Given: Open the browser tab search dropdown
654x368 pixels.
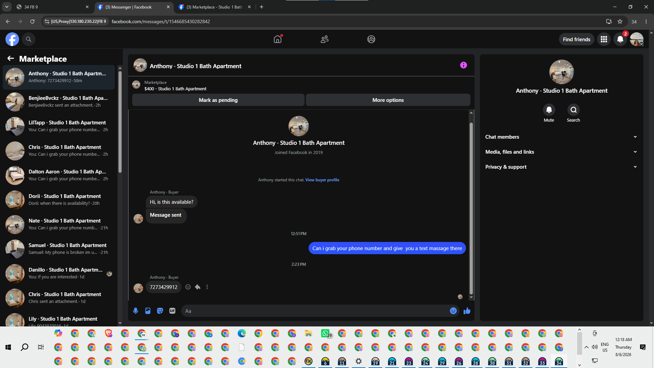Looking at the screenshot, I should (x=7, y=7).
